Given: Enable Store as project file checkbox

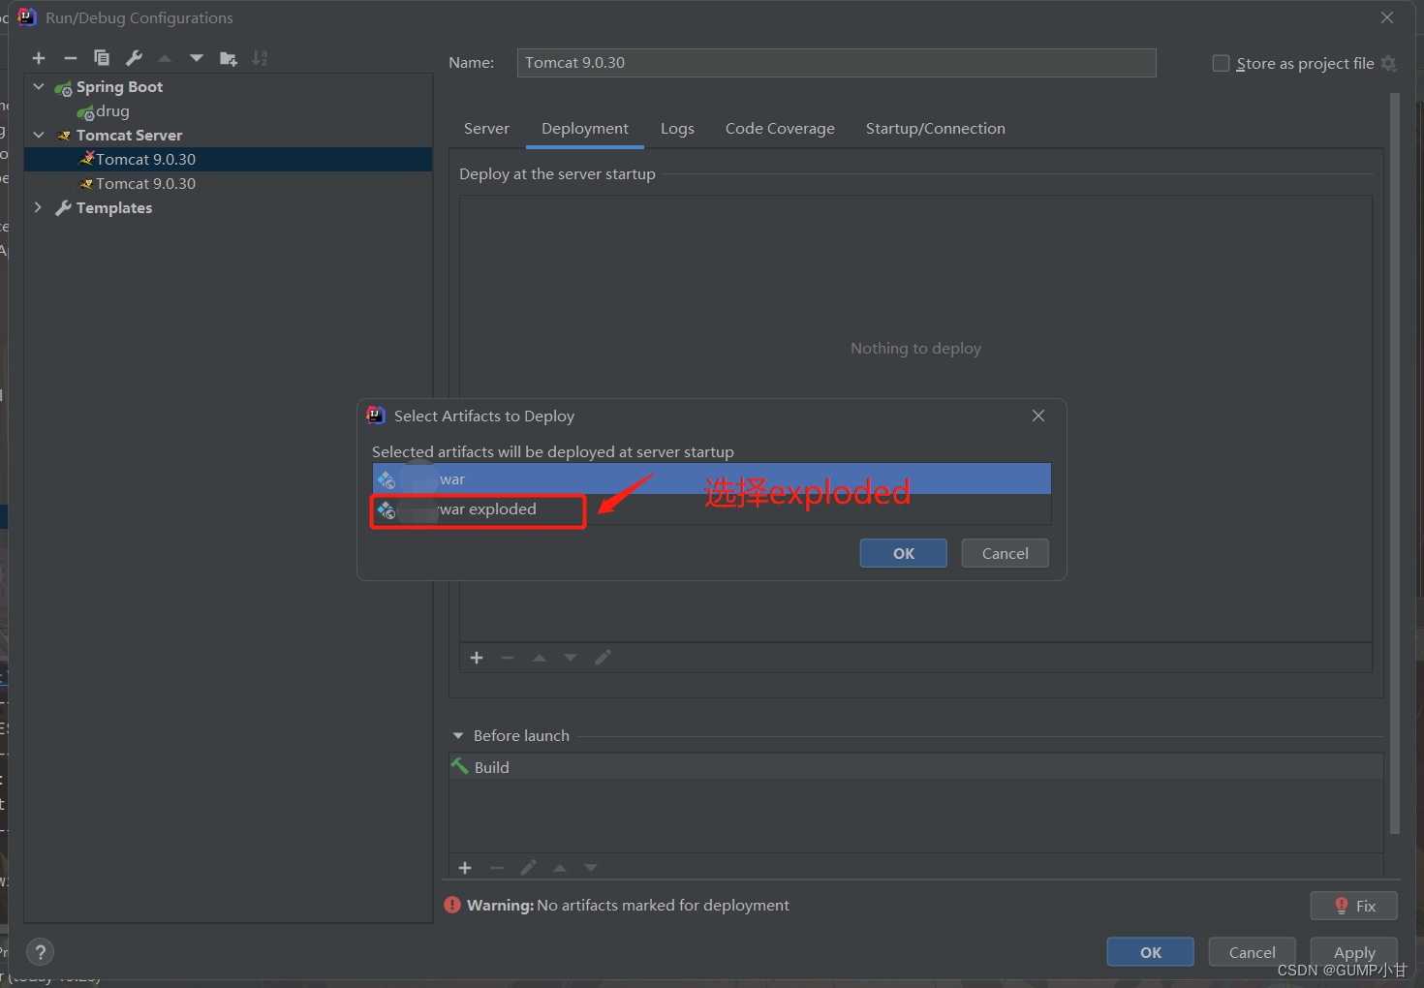Looking at the screenshot, I should pos(1221,63).
